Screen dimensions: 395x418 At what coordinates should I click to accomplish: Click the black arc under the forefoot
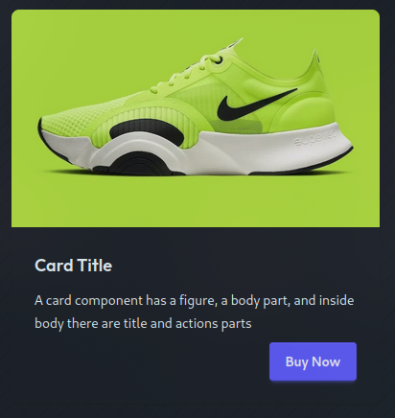[x=139, y=163]
